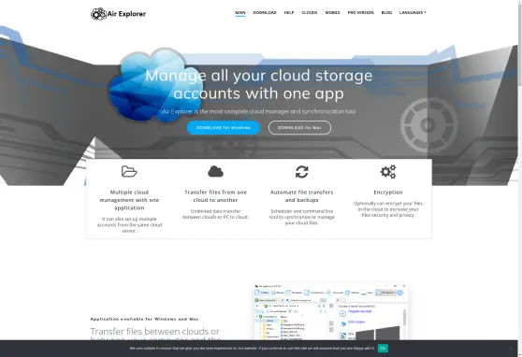Click the sync arrows icon above Automate file transfers

click(301, 172)
